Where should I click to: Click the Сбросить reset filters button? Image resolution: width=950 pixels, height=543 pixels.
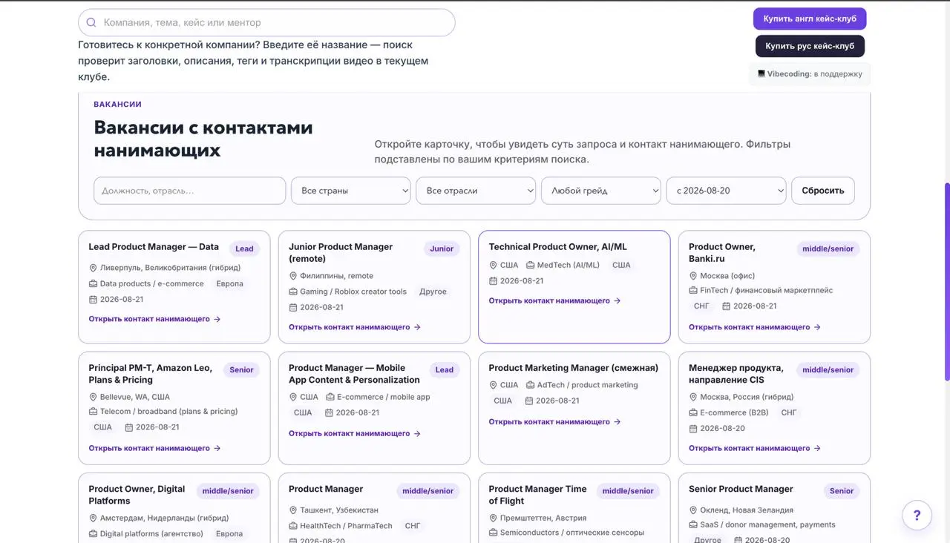[823, 191]
